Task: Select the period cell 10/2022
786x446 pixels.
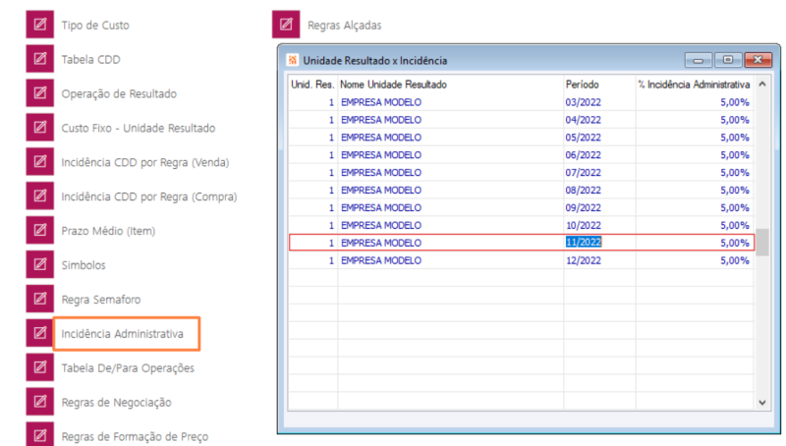Action: (583, 226)
